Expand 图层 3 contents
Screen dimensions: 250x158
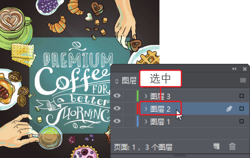click(146, 96)
